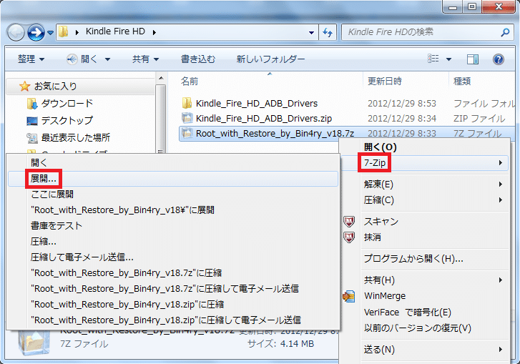
Task: Open the recent pages history dropdown arrow
Action: point(50,32)
